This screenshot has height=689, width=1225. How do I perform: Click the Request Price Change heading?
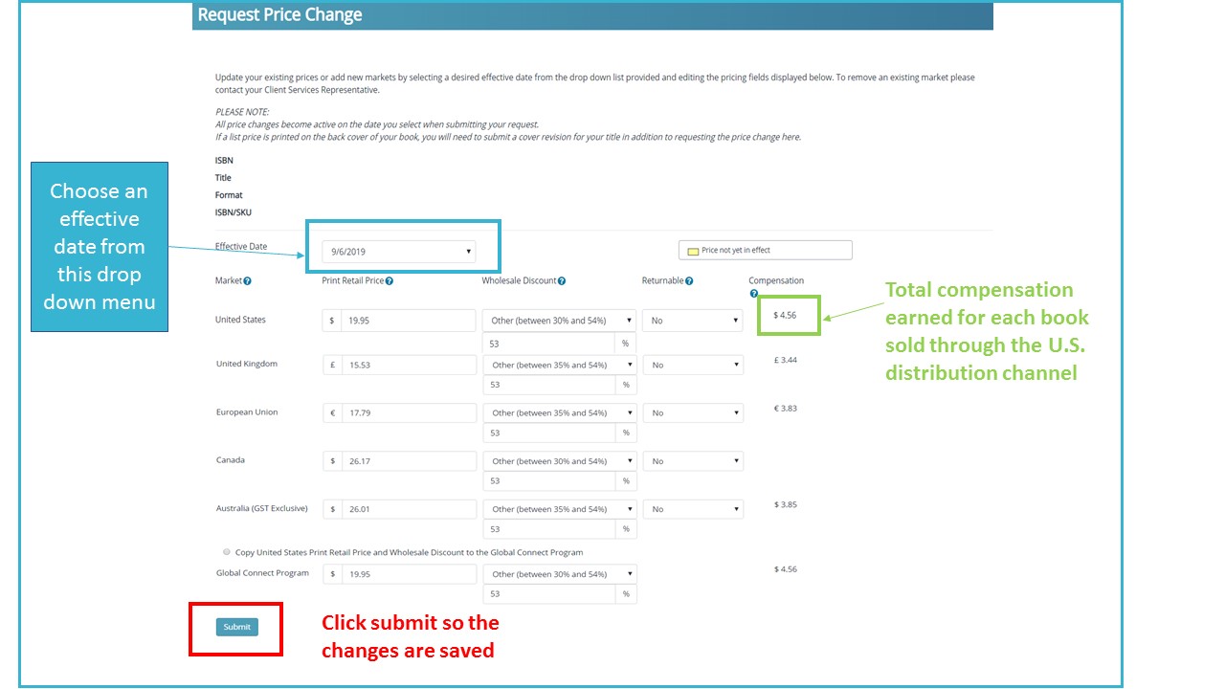(x=279, y=14)
